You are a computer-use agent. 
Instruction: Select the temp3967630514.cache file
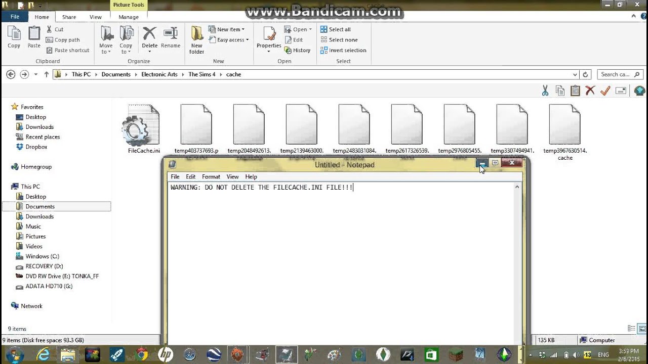(x=565, y=132)
